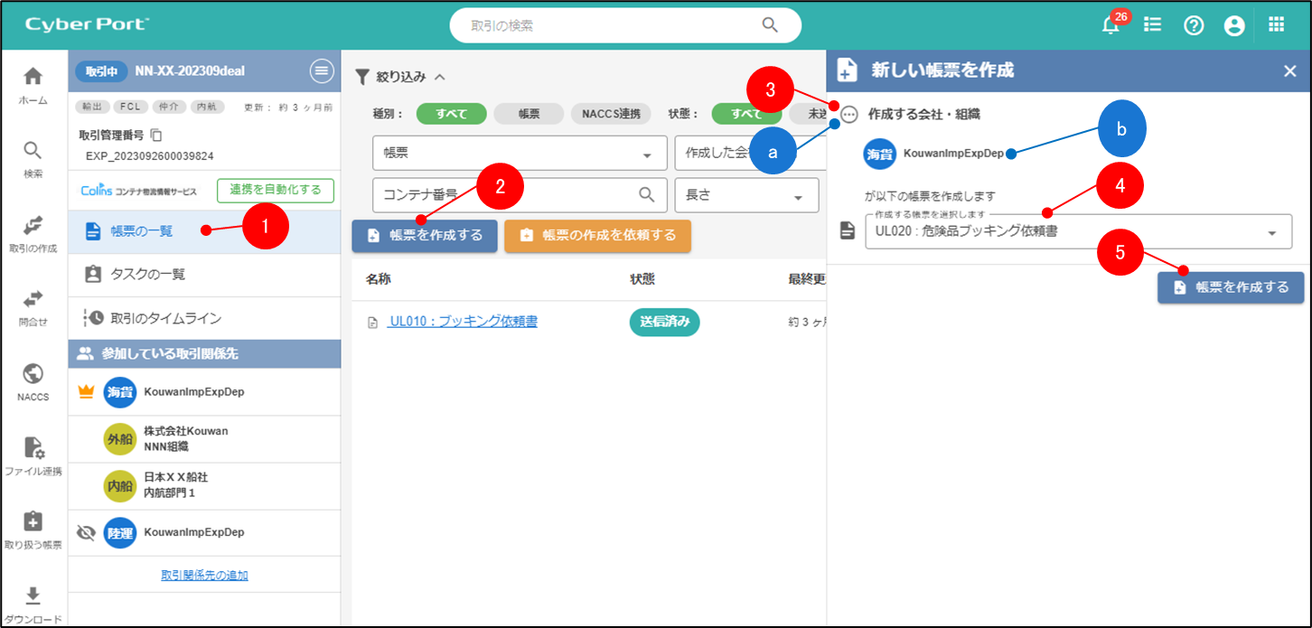Click the copy icon beside 取引管理番号
1312x628 pixels.
coord(156,136)
